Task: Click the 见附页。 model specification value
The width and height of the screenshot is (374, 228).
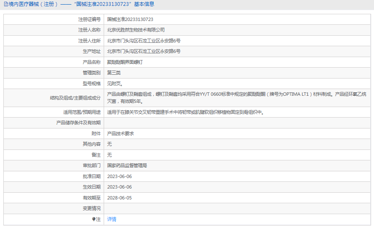Action: pos(115,84)
